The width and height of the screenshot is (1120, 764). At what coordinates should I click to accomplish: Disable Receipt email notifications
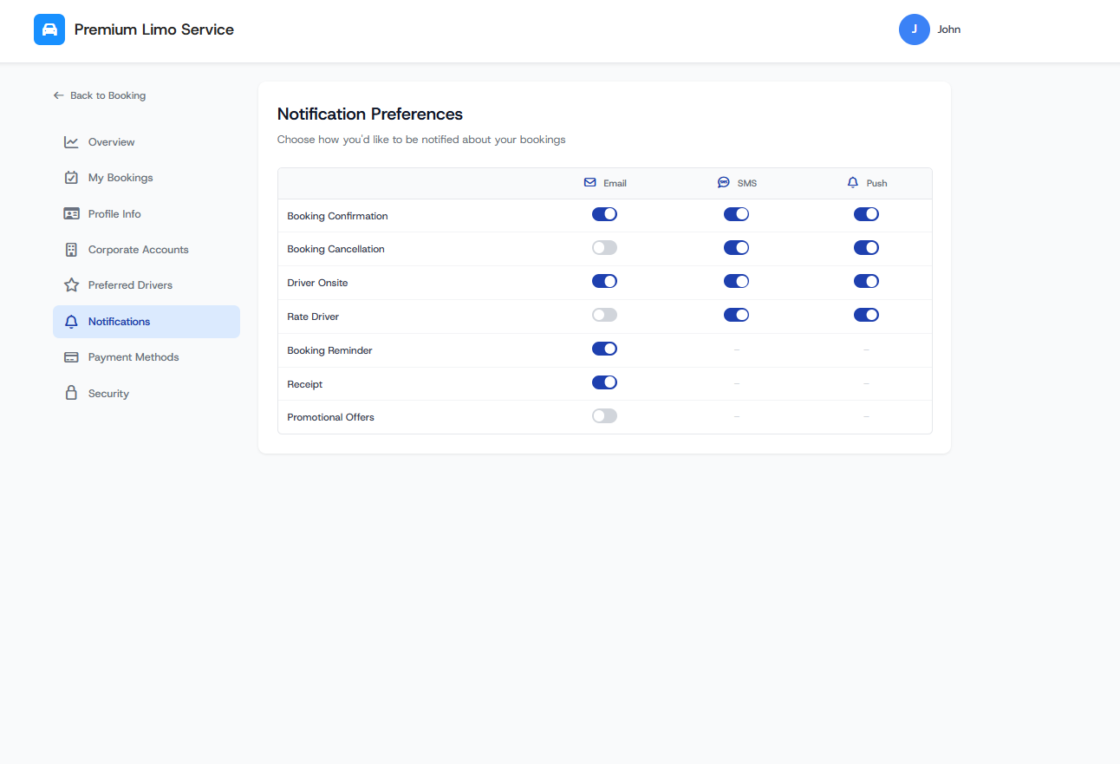[604, 382]
